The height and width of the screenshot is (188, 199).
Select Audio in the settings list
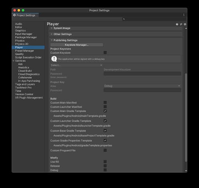(x=19, y=24)
